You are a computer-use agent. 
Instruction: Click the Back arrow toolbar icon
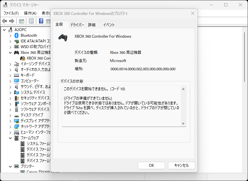4,21
